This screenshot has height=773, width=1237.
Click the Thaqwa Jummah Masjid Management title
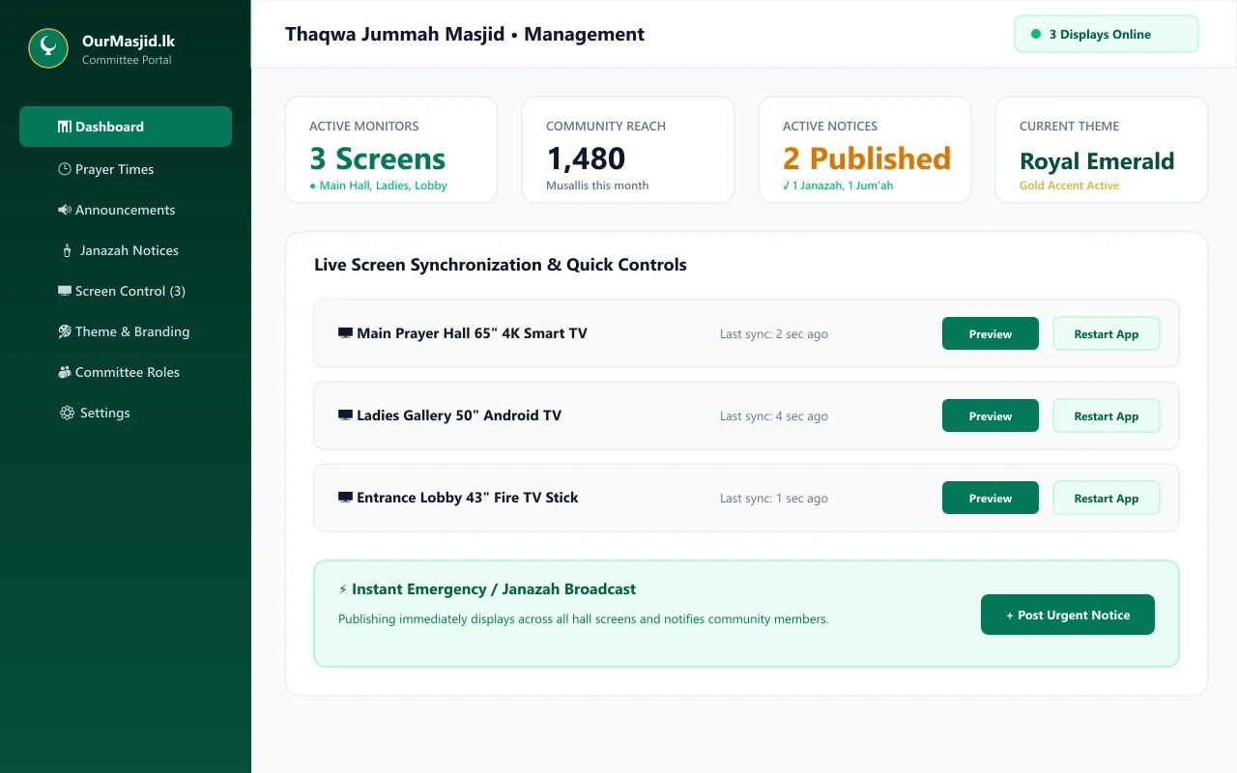coord(465,34)
